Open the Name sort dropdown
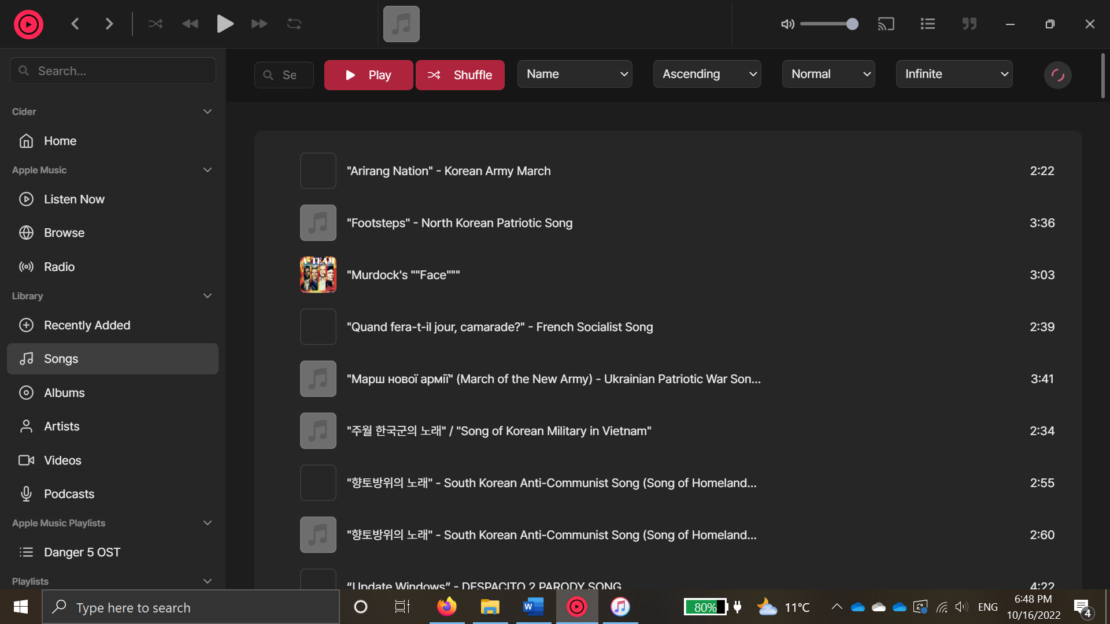The width and height of the screenshot is (1110, 624). tap(575, 74)
